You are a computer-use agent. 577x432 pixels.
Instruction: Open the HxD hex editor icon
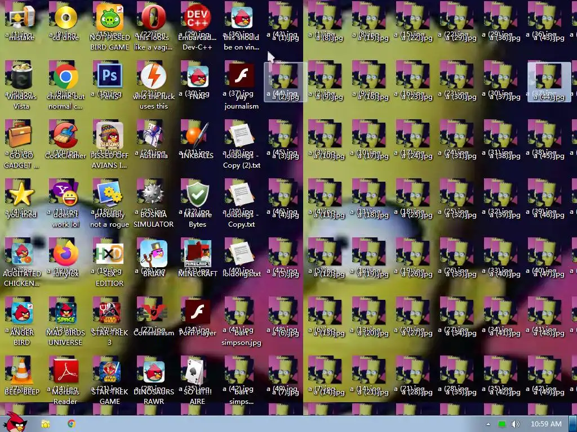[110, 254]
